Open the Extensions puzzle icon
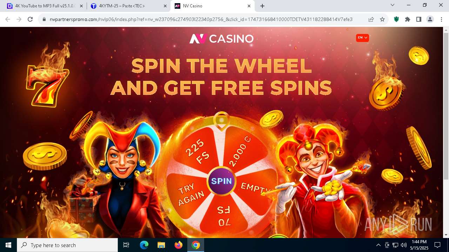Image resolution: width=449 pixels, height=252 pixels. (408, 20)
